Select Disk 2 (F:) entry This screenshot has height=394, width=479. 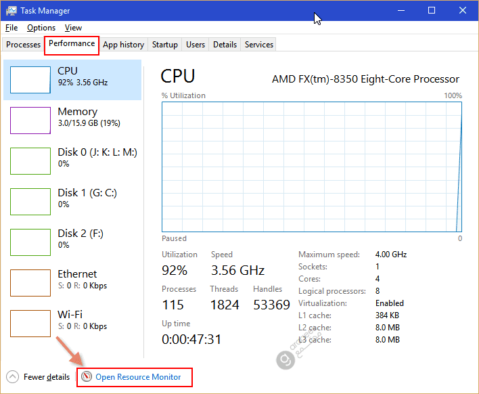click(x=72, y=242)
